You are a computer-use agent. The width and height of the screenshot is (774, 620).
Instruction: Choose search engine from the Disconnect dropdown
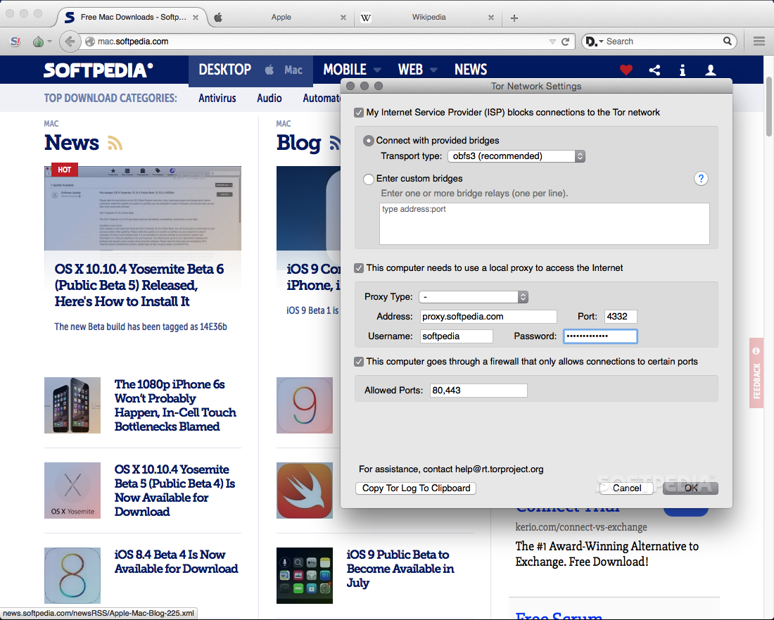point(595,42)
